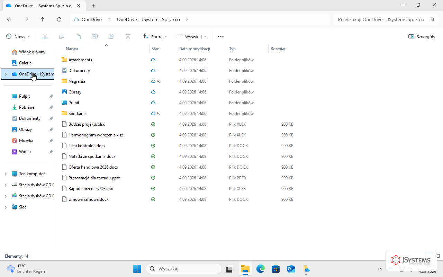Add a new tab with plus button
This screenshot has width=443, height=277.
tap(93, 6)
